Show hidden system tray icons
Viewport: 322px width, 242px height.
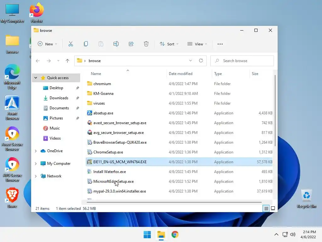[276, 234]
